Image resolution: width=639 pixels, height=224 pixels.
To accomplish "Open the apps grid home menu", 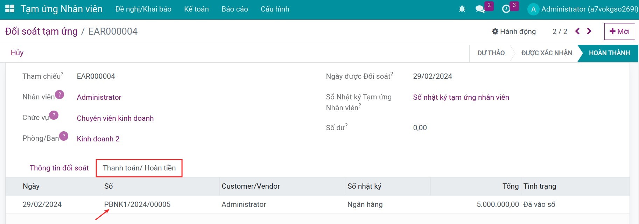I will pyautogui.click(x=10, y=9).
